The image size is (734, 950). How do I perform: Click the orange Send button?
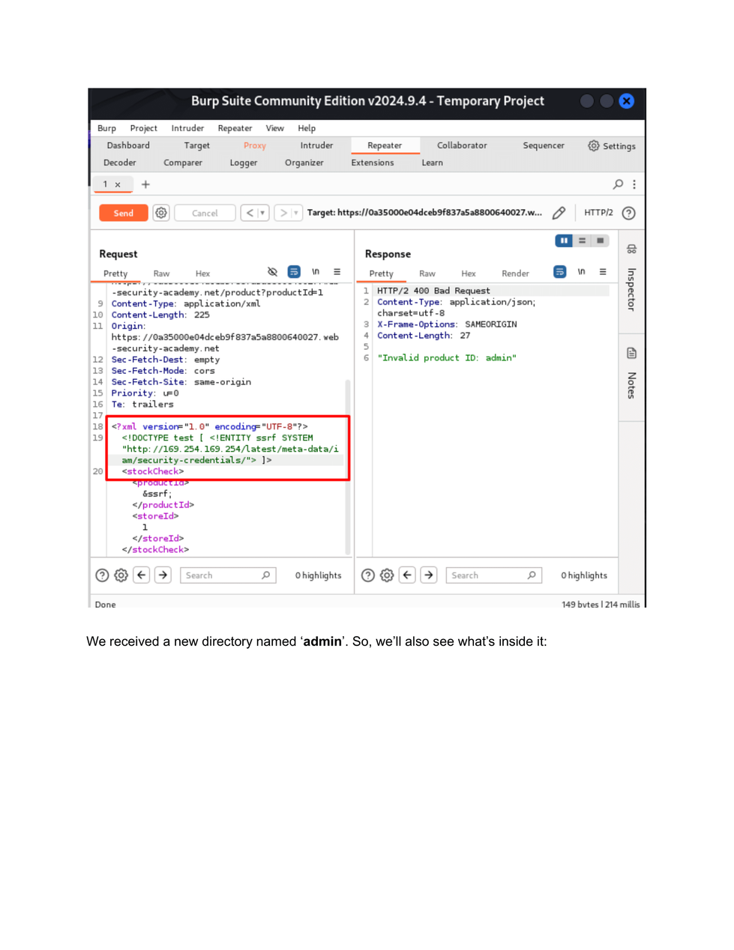(x=124, y=214)
